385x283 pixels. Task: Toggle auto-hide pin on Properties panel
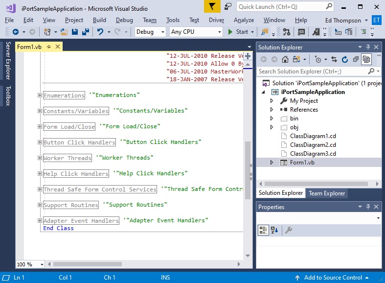tap(368, 207)
